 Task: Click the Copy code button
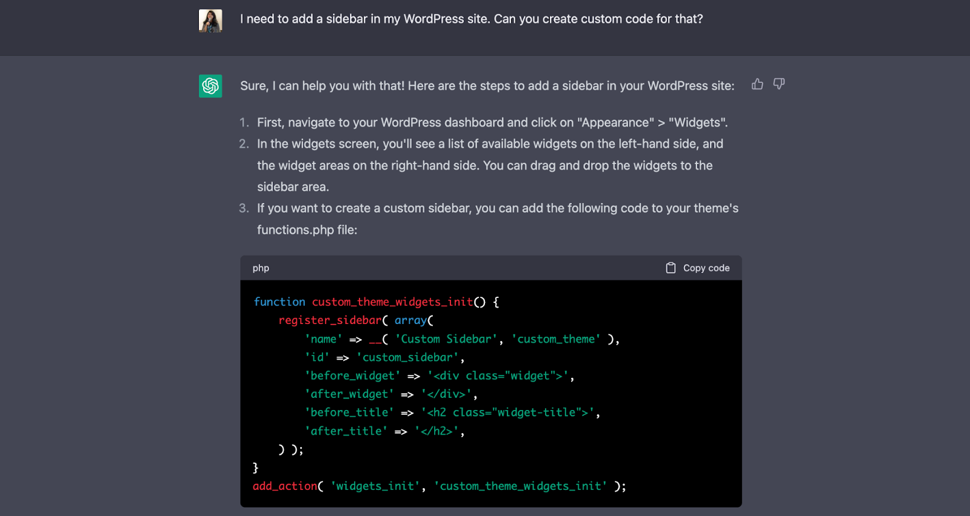(698, 268)
